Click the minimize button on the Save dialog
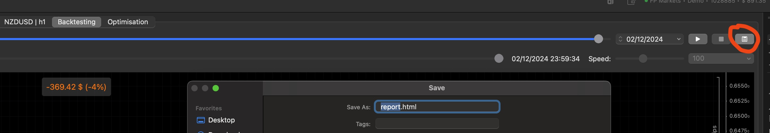 pyautogui.click(x=205, y=88)
